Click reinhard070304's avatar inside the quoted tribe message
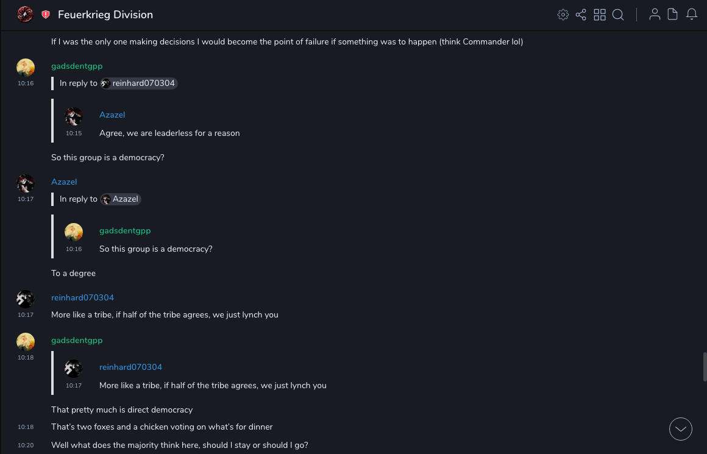Screen dimensions: 707x454 [x=74, y=369]
